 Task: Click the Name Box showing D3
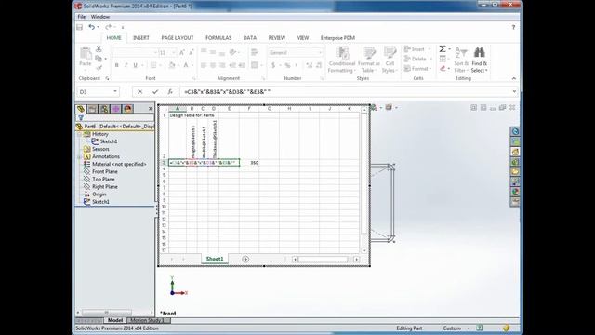99,91
